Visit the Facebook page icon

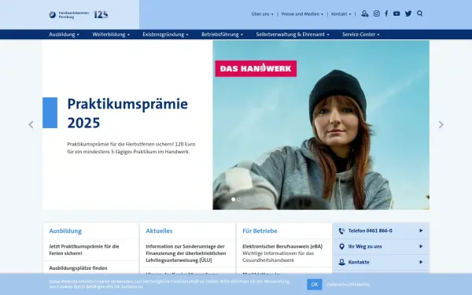[386, 13]
